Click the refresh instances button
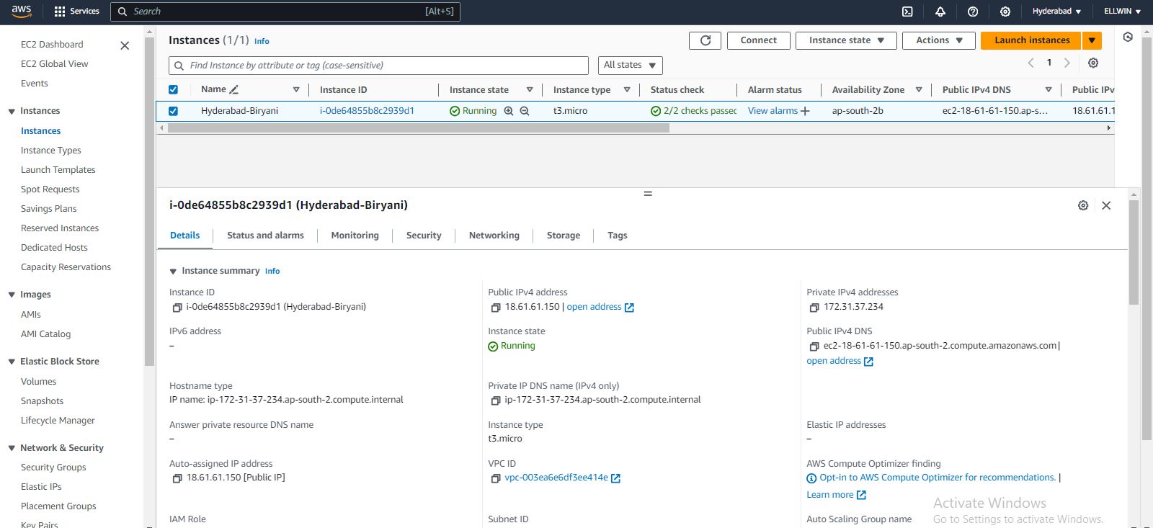1153x528 pixels. tap(705, 40)
